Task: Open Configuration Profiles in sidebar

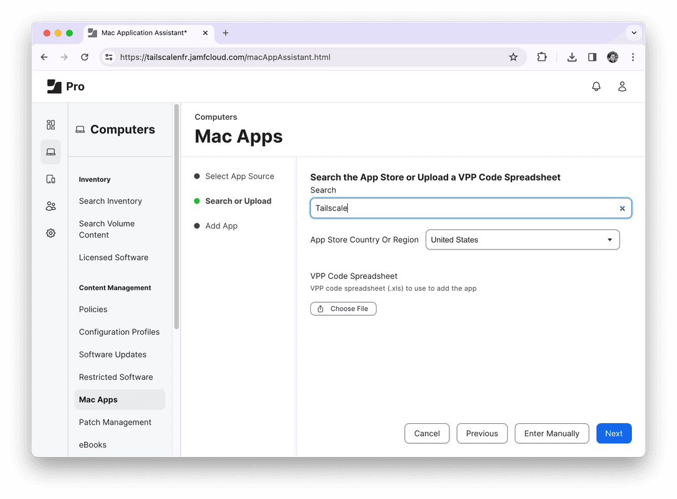Action: [x=119, y=332]
